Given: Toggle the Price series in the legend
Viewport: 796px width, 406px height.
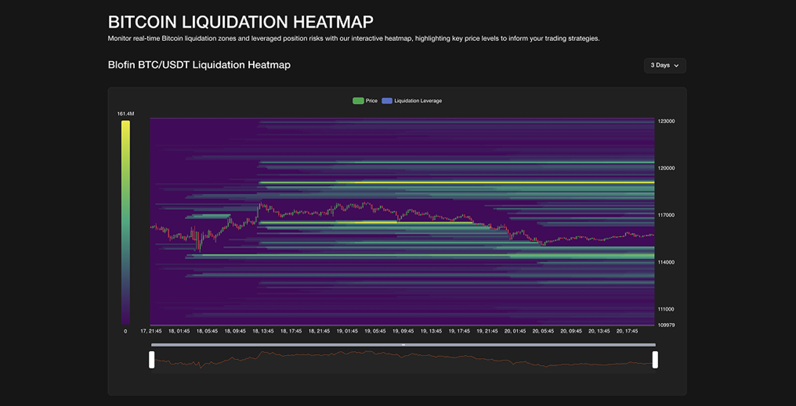Looking at the screenshot, I should coord(365,100).
